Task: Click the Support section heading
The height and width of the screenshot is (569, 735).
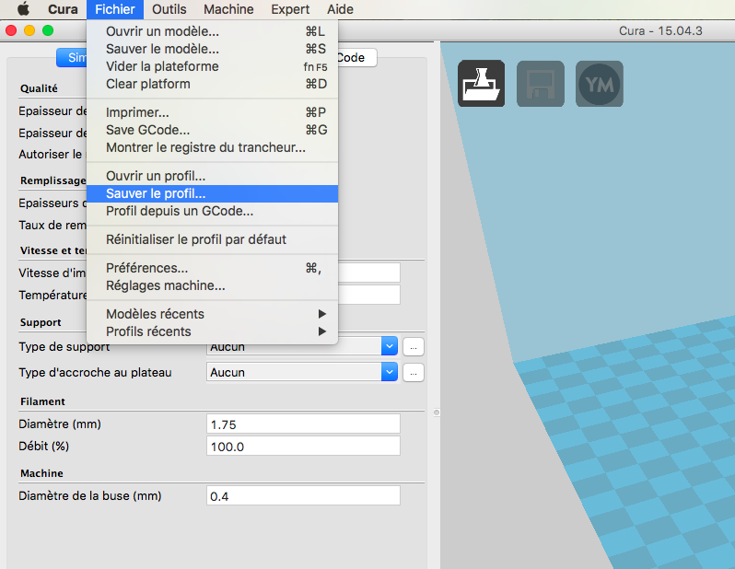Action: pyautogui.click(x=41, y=322)
